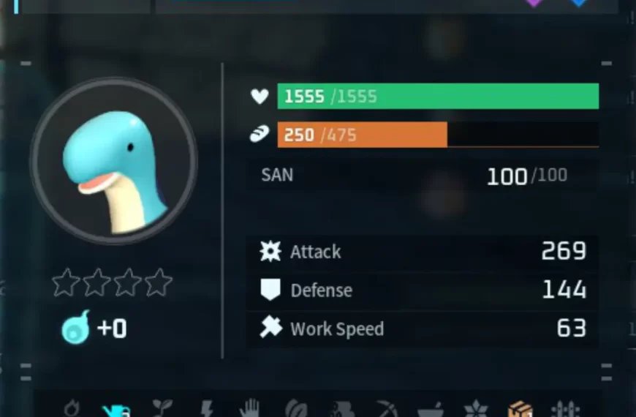Select the Attack stat row
636x417 pixels.
pos(423,252)
